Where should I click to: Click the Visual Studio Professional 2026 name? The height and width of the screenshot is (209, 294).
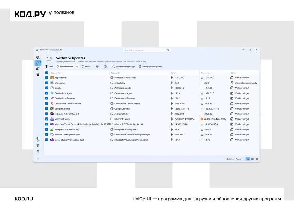70,140
